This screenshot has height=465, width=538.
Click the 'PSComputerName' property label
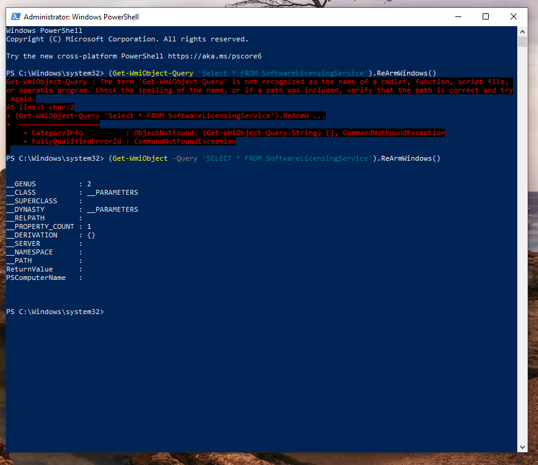click(x=36, y=278)
